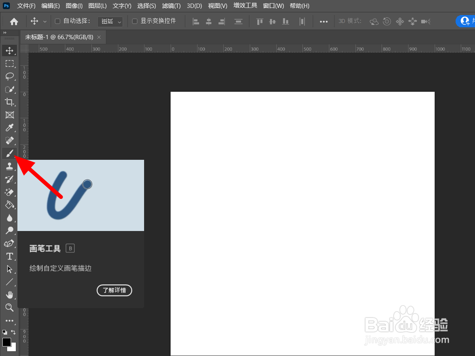Image resolution: width=475 pixels, height=356 pixels.
Task: Enable the 显示变换控件 checkbox
Action: pos(135,21)
